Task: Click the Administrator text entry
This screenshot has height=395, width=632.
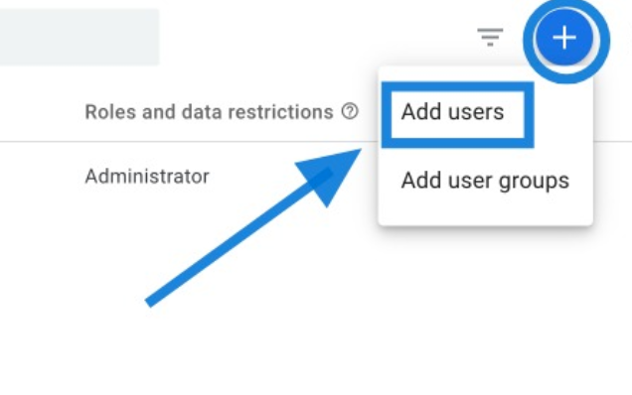Action: (147, 177)
